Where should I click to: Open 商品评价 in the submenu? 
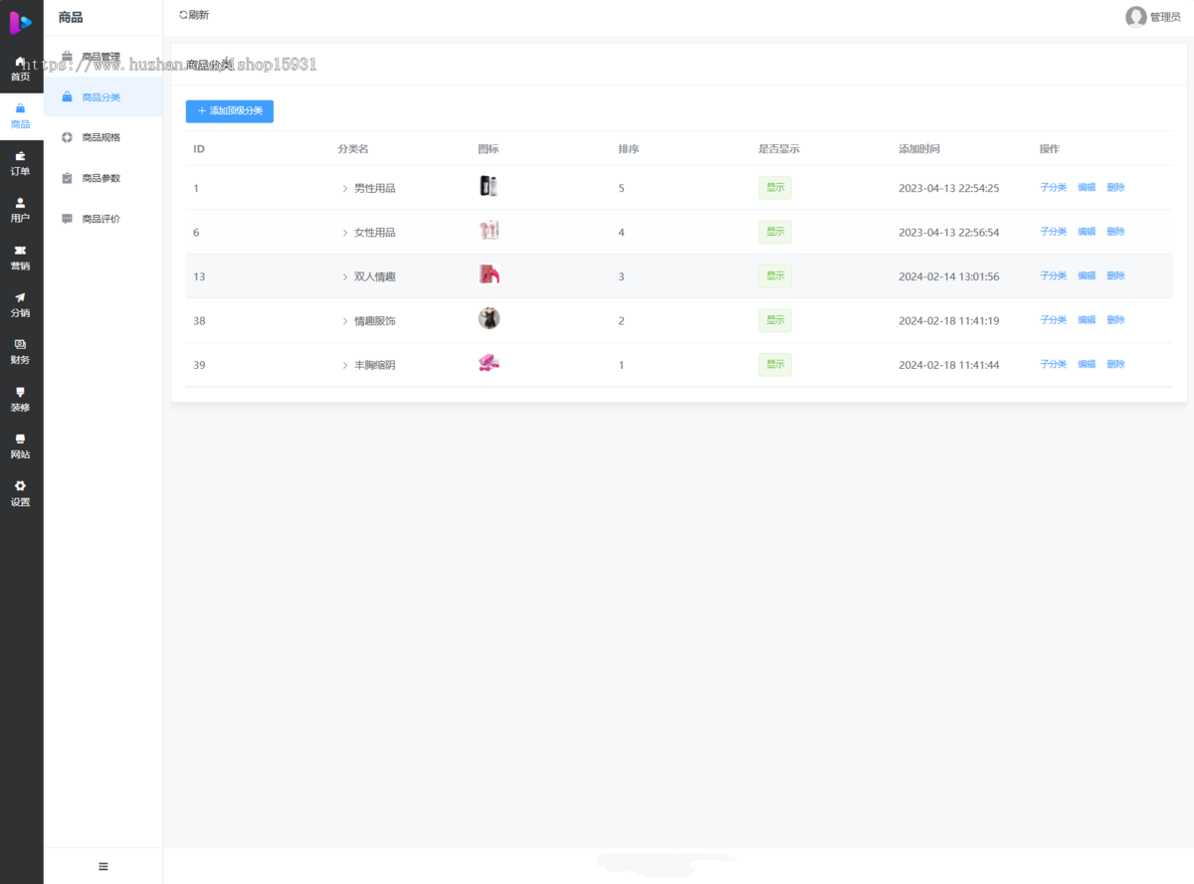pos(103,219)
